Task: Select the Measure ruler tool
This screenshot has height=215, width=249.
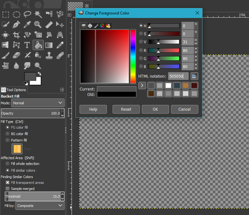Action: click(x=49, y=24)
